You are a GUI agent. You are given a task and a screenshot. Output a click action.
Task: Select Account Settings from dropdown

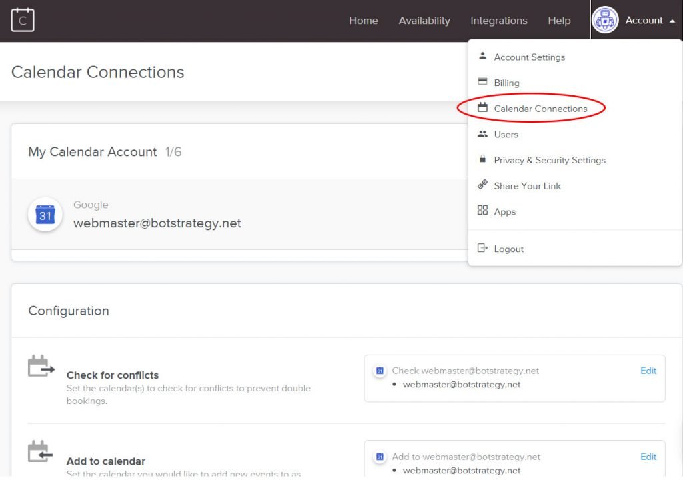pyautogui.click(x=529, y=57)
